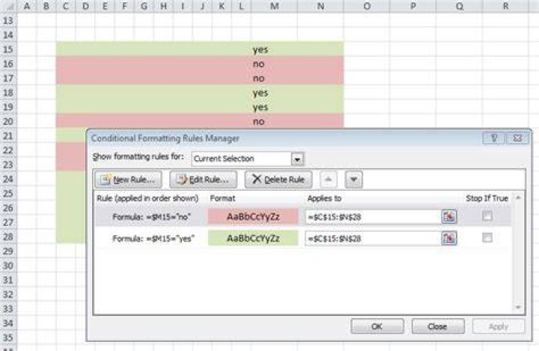Select row 20 header
Screen dimensions: 539x351
pos(8,121)
